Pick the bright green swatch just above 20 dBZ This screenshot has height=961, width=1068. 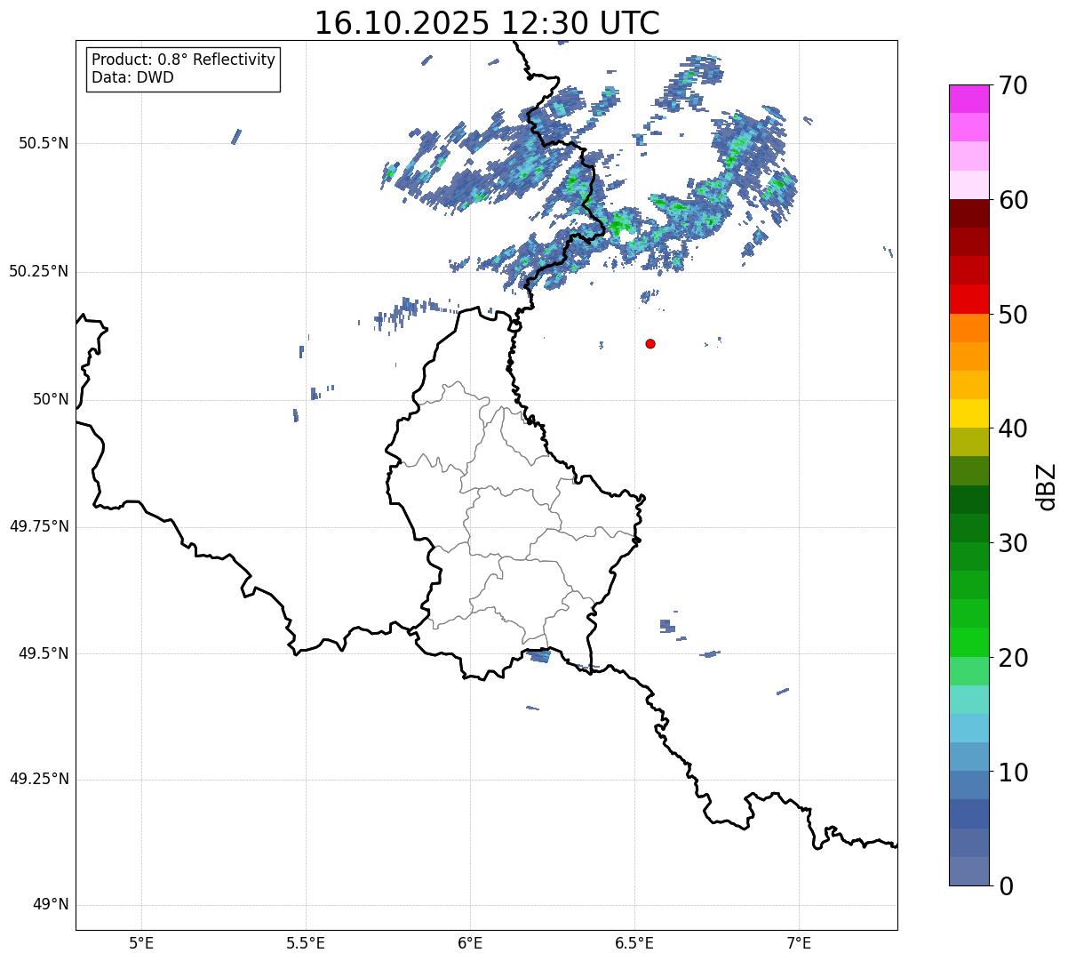pos(969,643)
